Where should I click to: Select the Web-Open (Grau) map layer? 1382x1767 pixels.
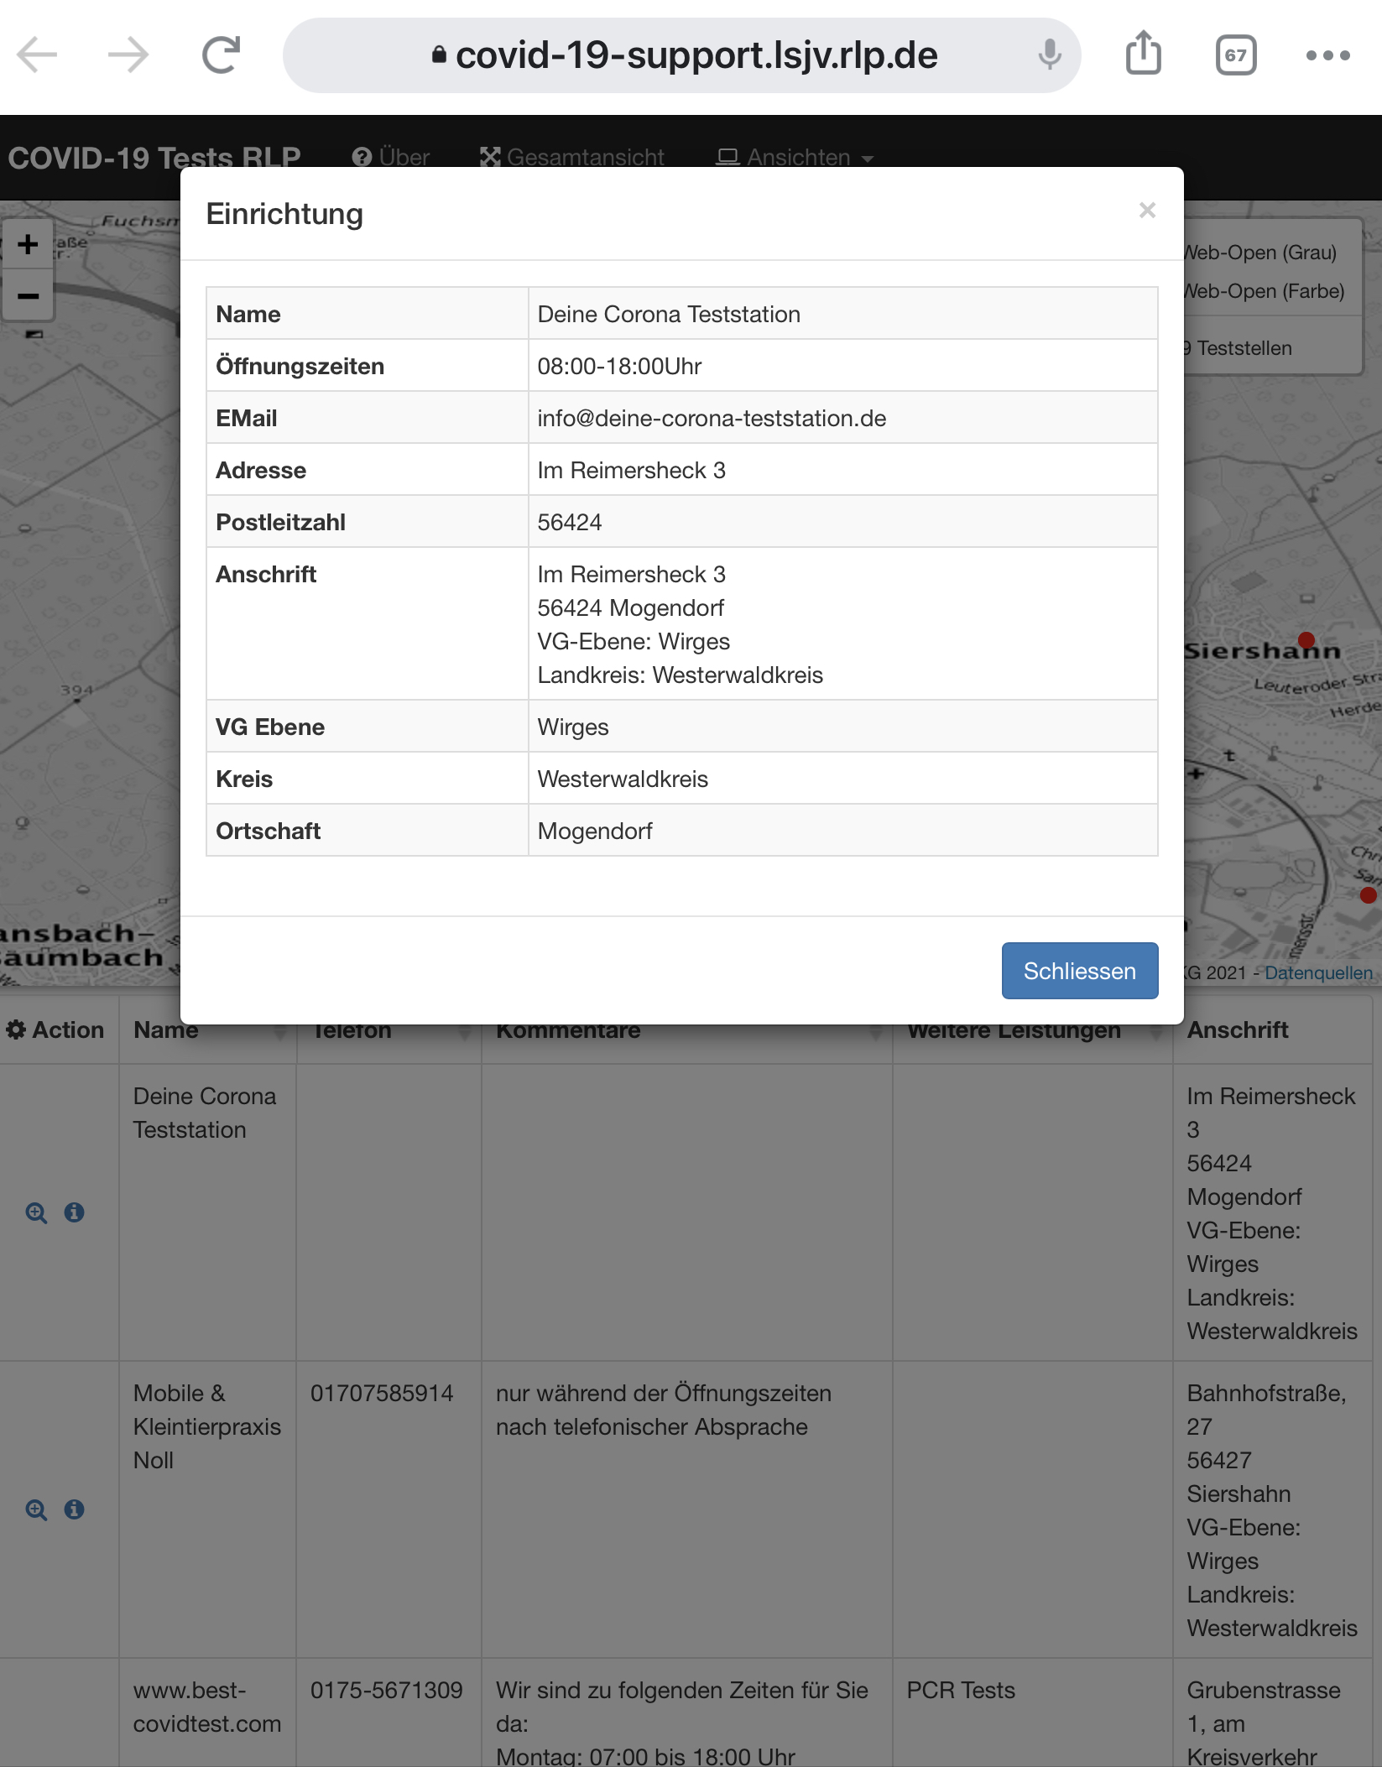[1261, 253]
